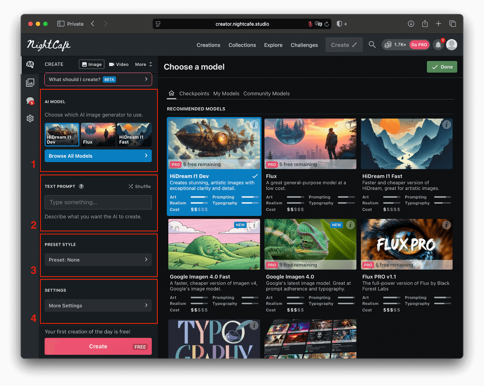Open chat messages icon with 5 badge
Screen dimensions: 484x386
tap(30, 101)
